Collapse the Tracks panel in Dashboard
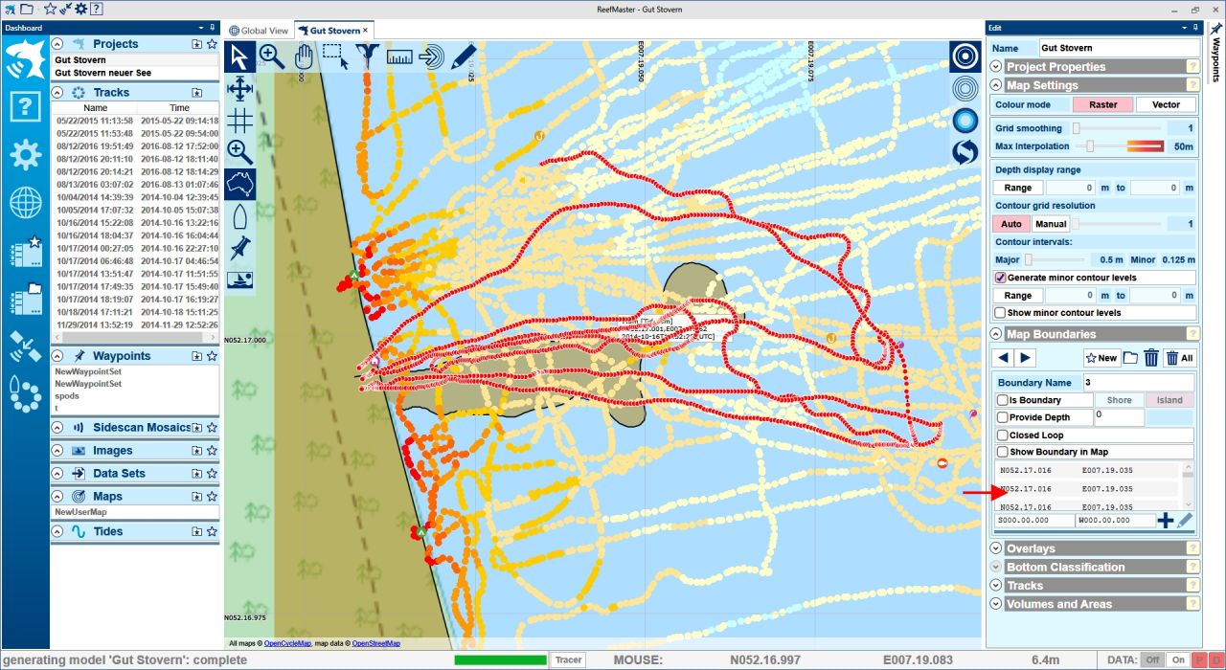The image size is (1226, 670). [x=57, y=93]
